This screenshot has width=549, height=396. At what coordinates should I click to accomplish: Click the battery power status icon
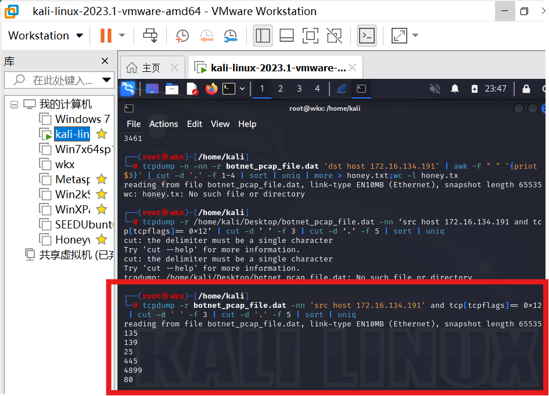pyautogui.click(x=475, y=89)
